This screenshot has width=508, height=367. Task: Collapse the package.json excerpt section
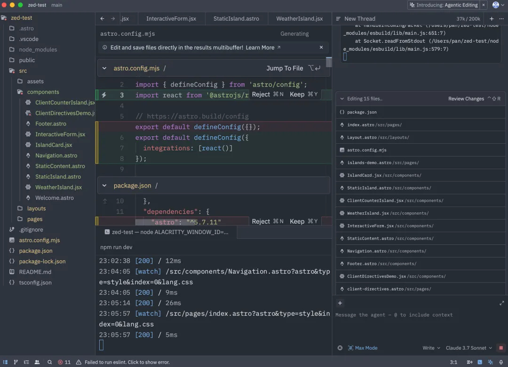(104, 186)
